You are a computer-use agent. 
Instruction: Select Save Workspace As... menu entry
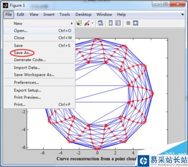coord(39,75)
